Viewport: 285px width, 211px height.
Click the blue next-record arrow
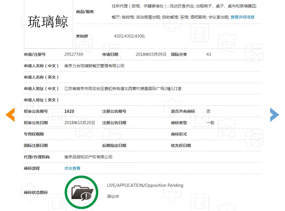tap(274, 115)
